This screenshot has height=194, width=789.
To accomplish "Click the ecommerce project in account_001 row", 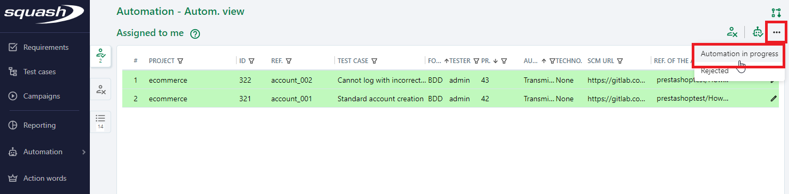I will click(x=168, y=99).
